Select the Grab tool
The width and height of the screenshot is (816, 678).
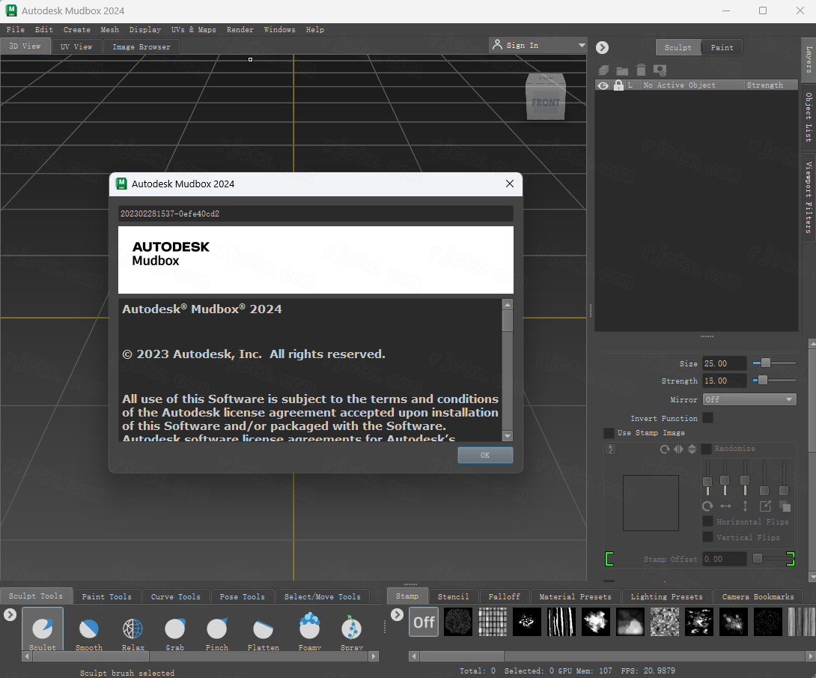(x=174, y=629)
